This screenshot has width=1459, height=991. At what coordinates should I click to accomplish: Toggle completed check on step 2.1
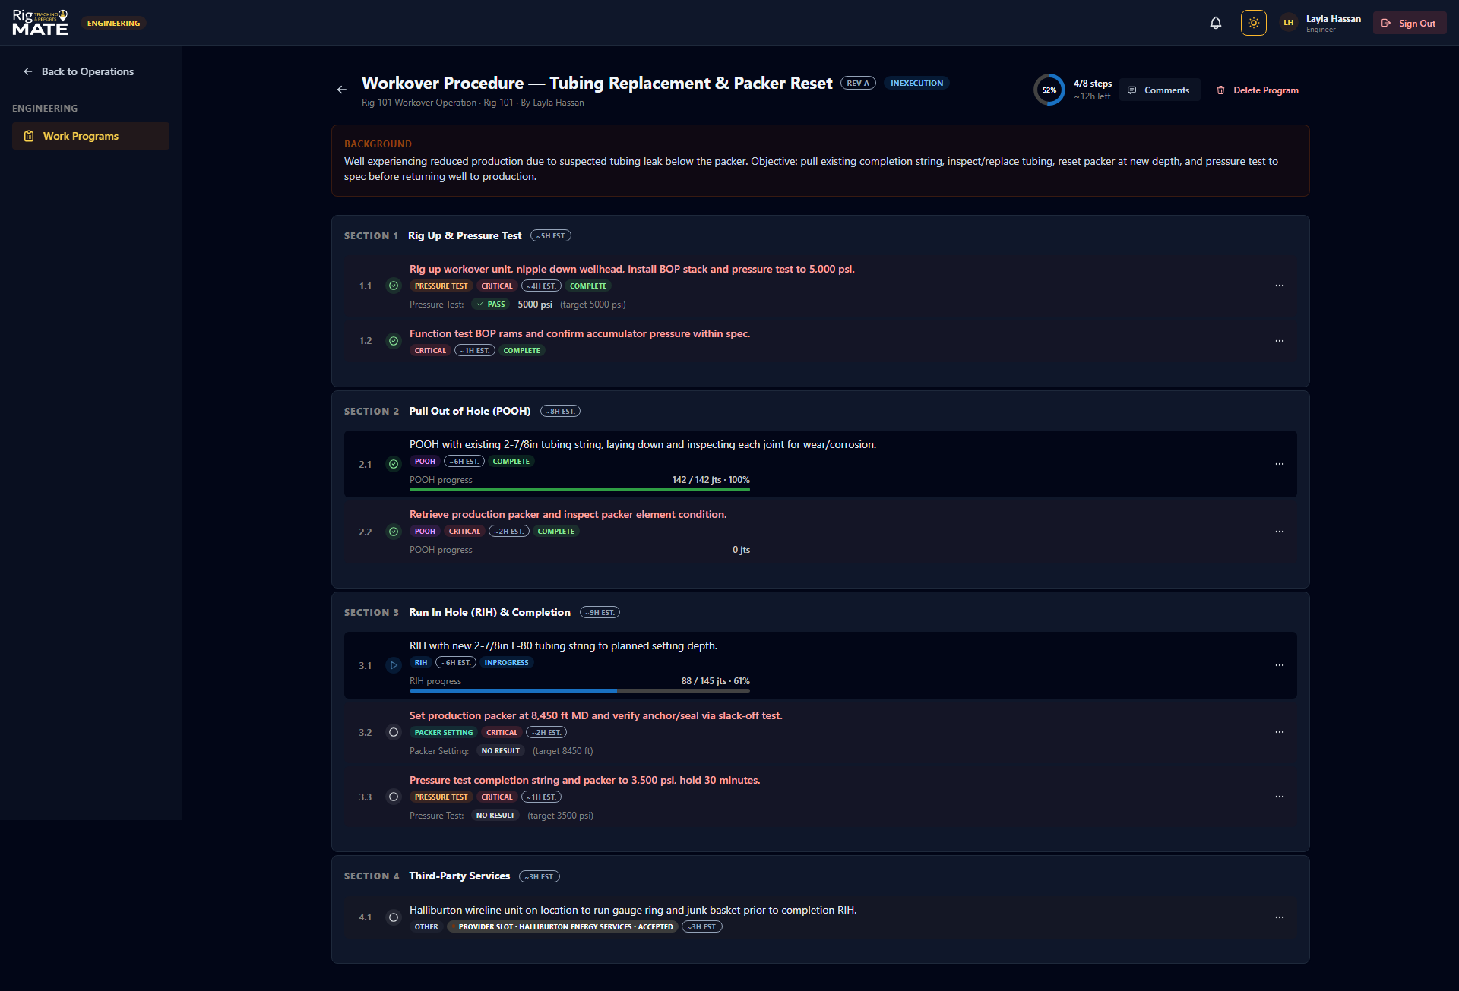[x=394, y=464]
